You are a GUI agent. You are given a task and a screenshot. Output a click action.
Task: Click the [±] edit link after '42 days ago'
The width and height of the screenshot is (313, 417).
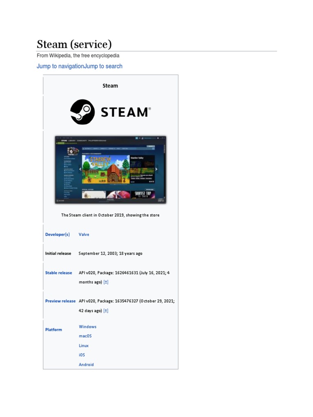pyautogui.click(x=106, y=311)
